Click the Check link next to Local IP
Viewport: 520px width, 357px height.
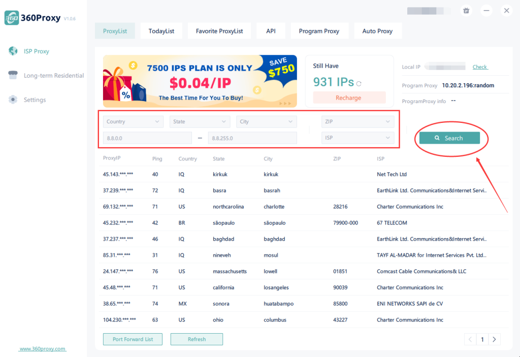coord(480,67)
